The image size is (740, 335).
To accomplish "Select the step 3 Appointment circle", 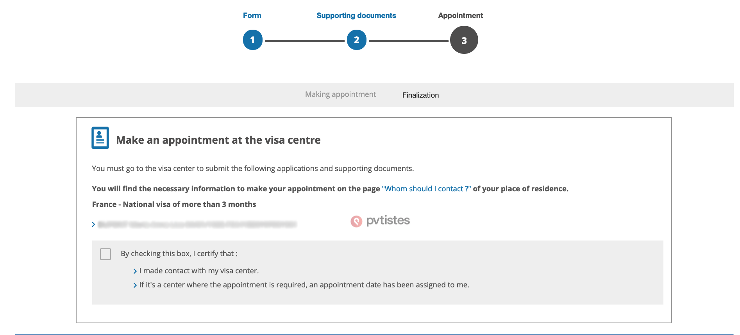I will coord(464,40).
